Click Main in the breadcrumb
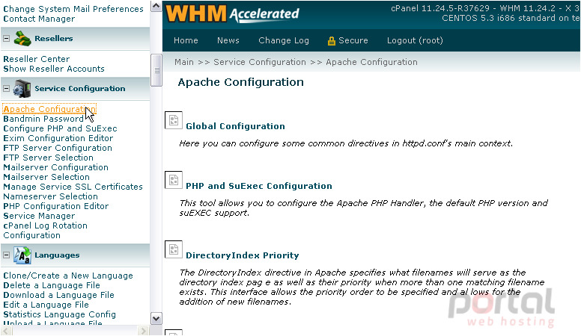Screen dimensions: 581x336 coord(184,62)
